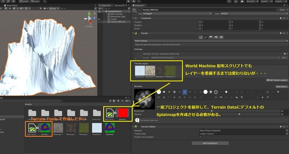Click the Step frame button
289x154 pixels.
(x=139, y=1)
